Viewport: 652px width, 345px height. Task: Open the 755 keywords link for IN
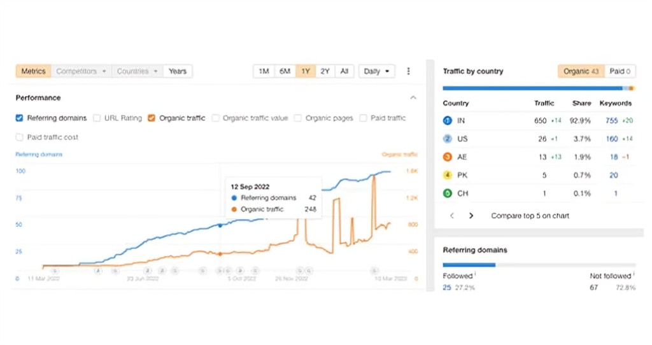611,120
